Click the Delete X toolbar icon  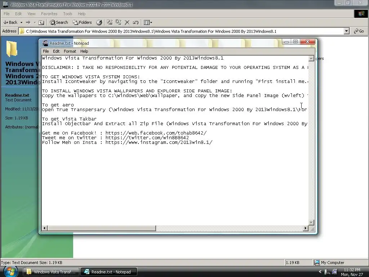click(127, 22)
